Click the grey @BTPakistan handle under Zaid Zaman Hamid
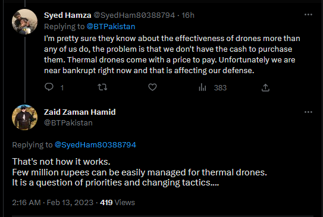This screenshot has height=217, width=323. [68, 122]
